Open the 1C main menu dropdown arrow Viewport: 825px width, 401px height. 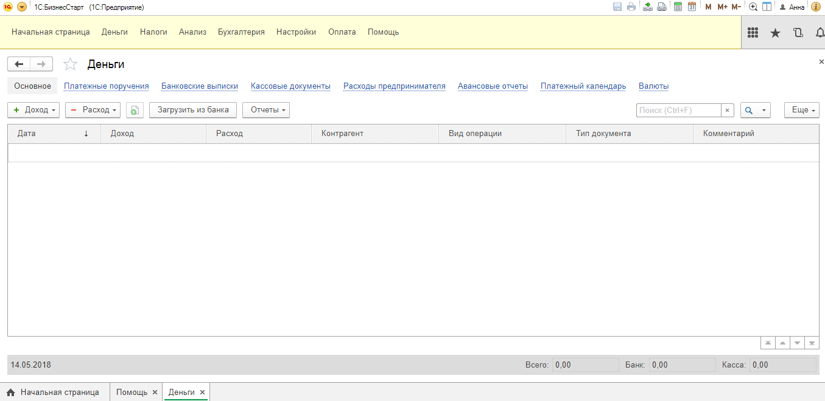click(22, 7)
